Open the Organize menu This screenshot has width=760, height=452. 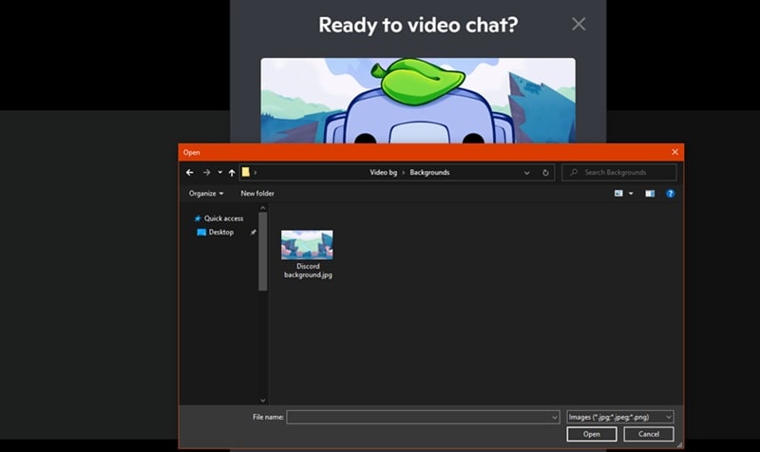pyautogui.click(x=206, y=194)
